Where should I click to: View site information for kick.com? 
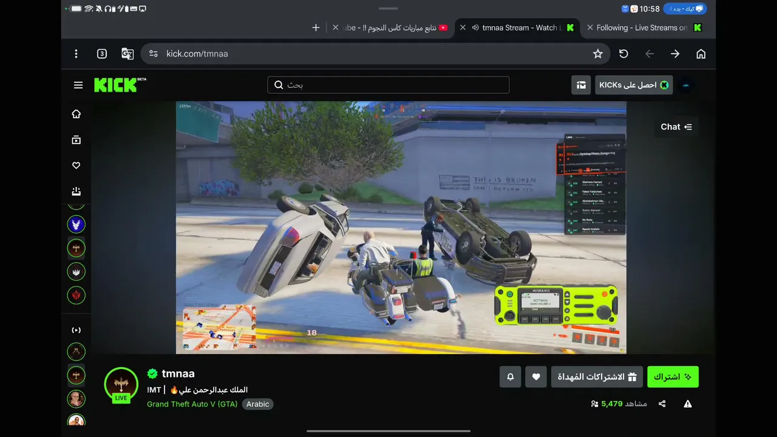154,54
